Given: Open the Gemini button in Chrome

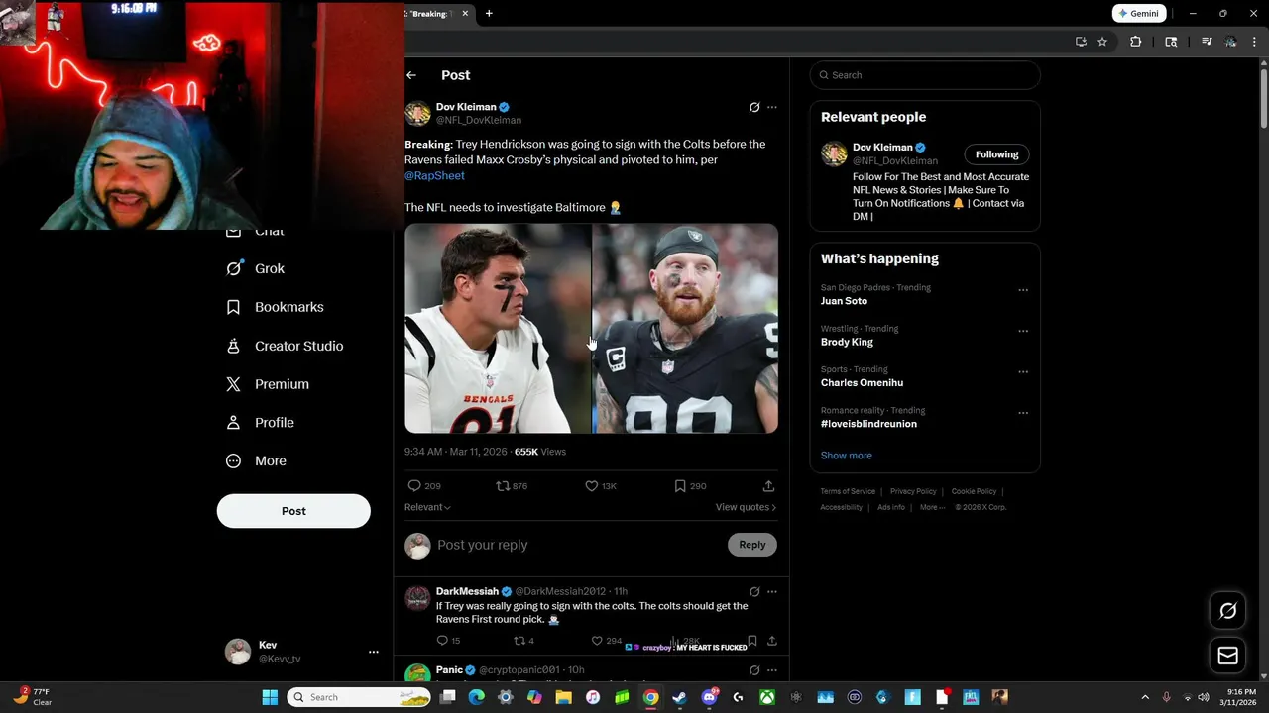Looking at the screenshot, I should (1138, 14).
